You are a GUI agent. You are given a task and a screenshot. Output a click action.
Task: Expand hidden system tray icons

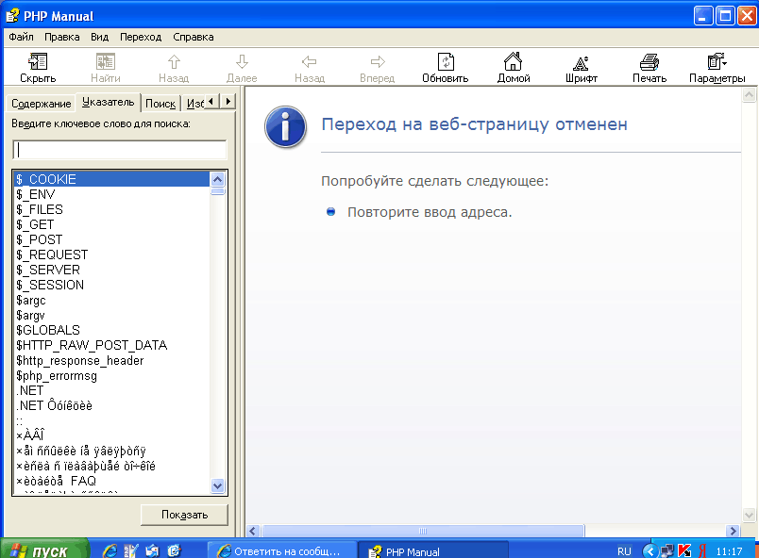650,550
